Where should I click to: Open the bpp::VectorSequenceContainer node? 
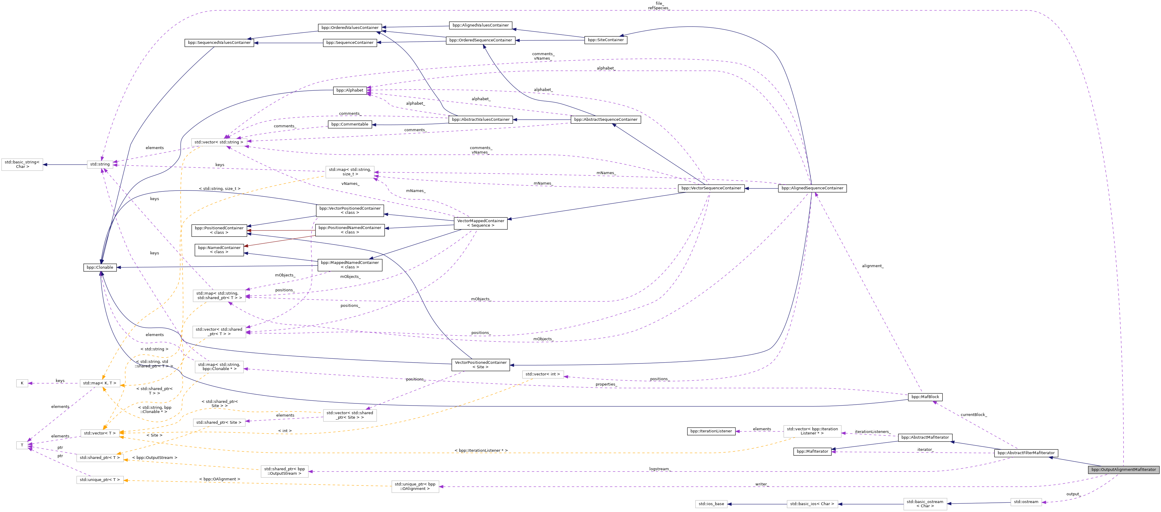pos(711,188)
